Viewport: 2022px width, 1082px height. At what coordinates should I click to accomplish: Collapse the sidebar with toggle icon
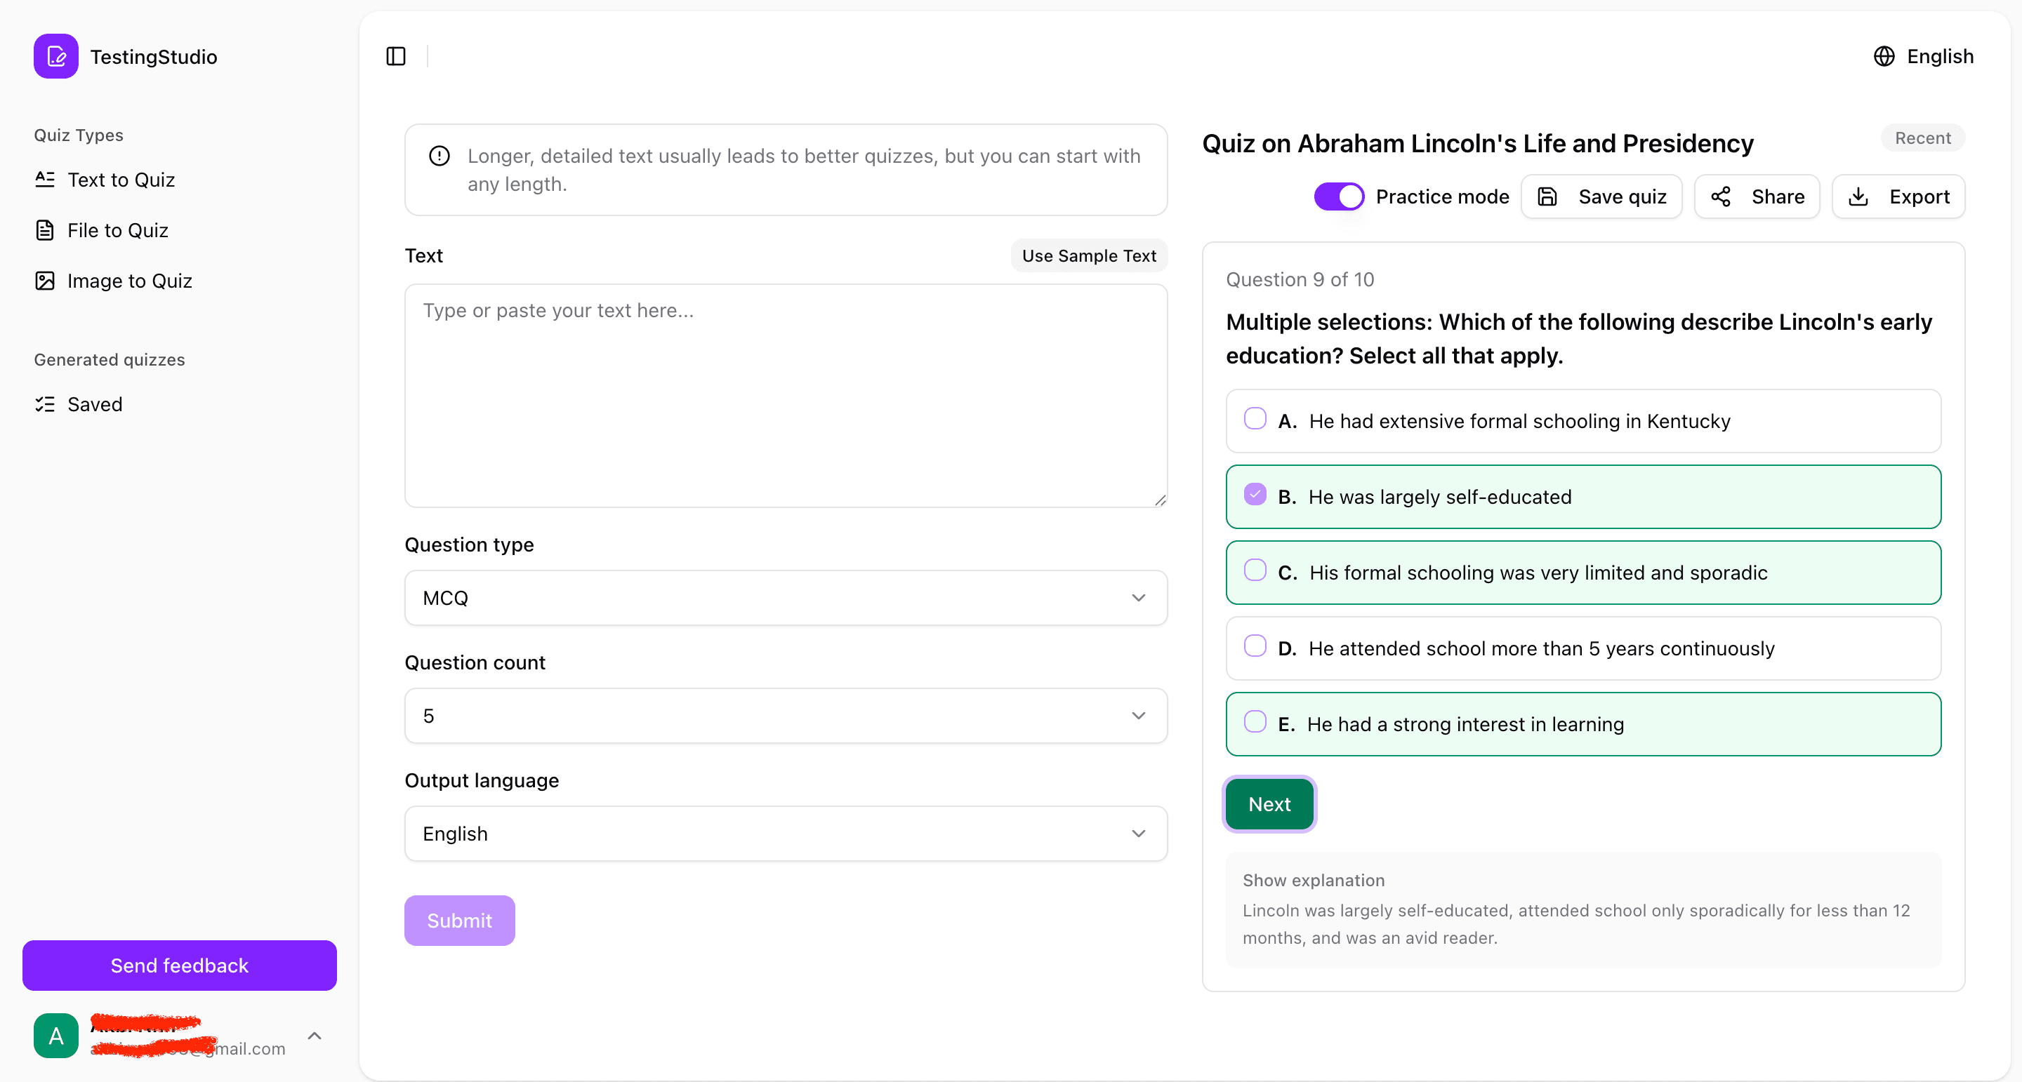pos(395,55)
